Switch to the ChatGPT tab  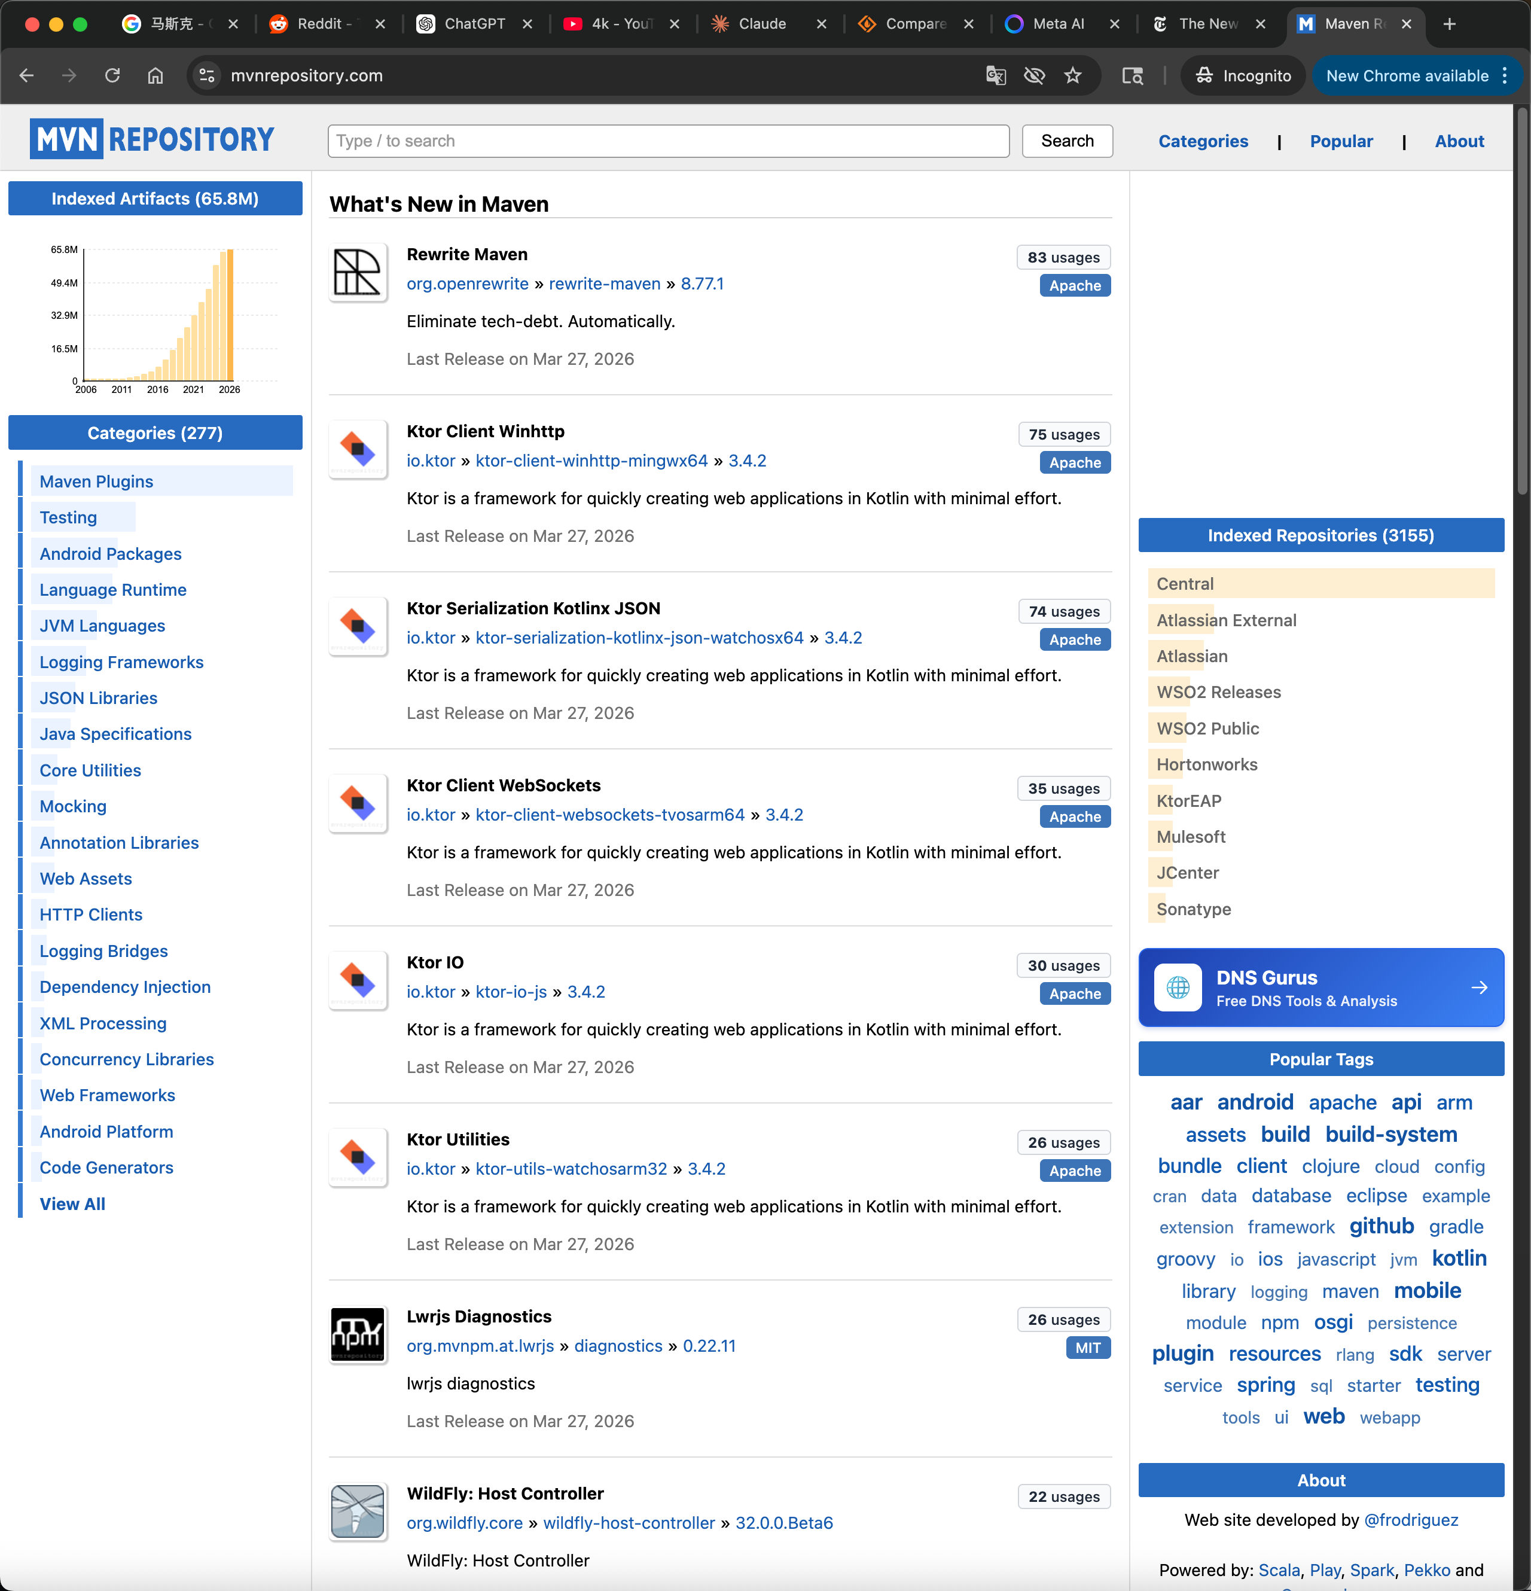473,23
